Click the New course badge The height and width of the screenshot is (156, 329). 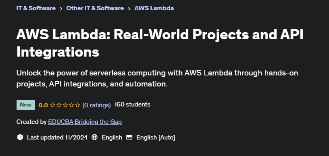(26, 105)
